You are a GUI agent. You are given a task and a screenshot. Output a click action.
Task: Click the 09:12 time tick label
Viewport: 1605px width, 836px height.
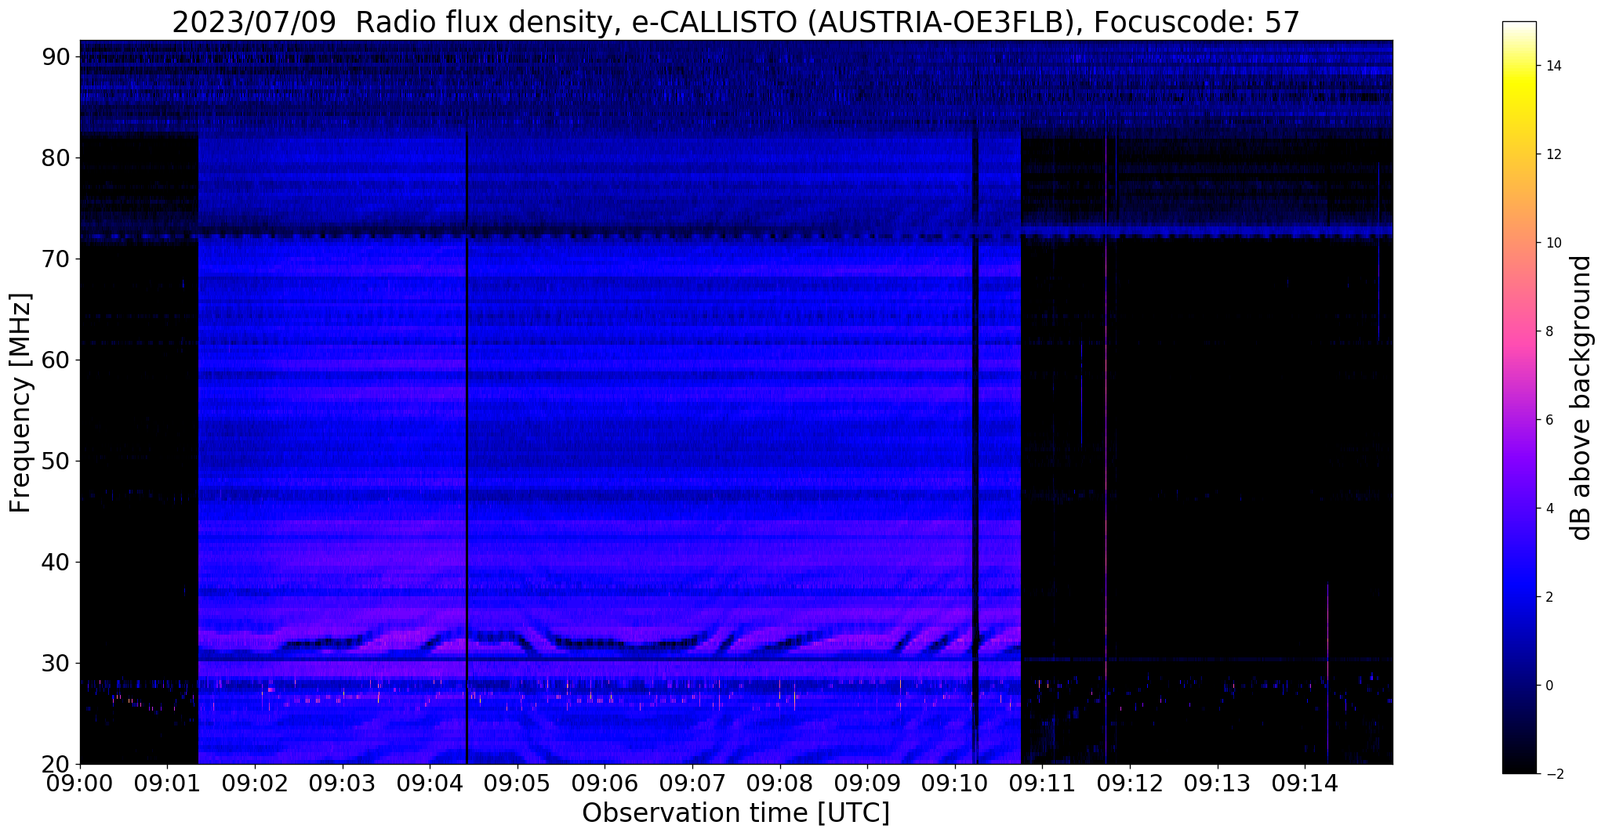[x=1130, y=784]
